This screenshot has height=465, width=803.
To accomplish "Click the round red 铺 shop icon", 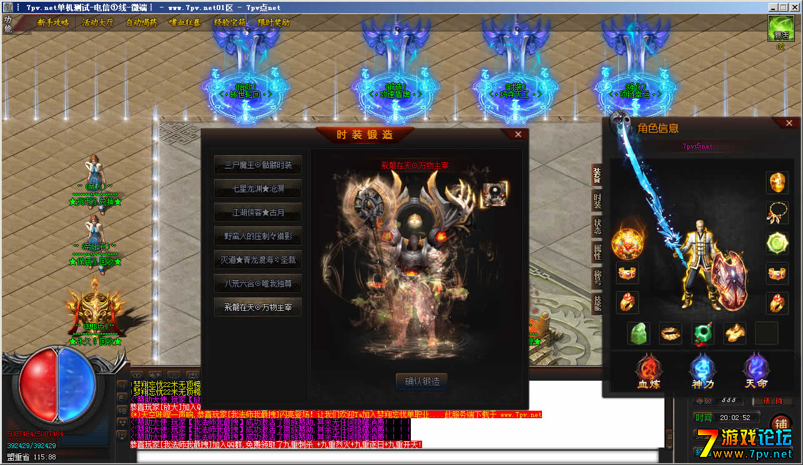I will [x=781, y=425].
